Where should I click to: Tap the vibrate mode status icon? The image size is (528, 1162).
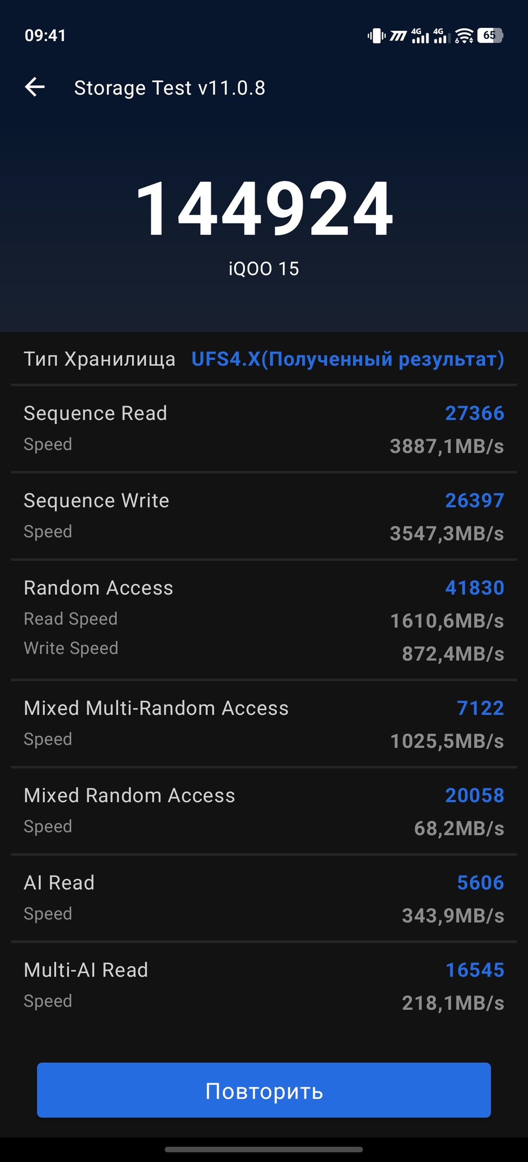[x=376, y=36]
